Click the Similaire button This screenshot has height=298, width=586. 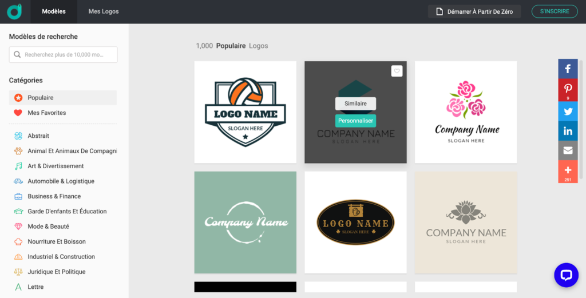(355, 104)
